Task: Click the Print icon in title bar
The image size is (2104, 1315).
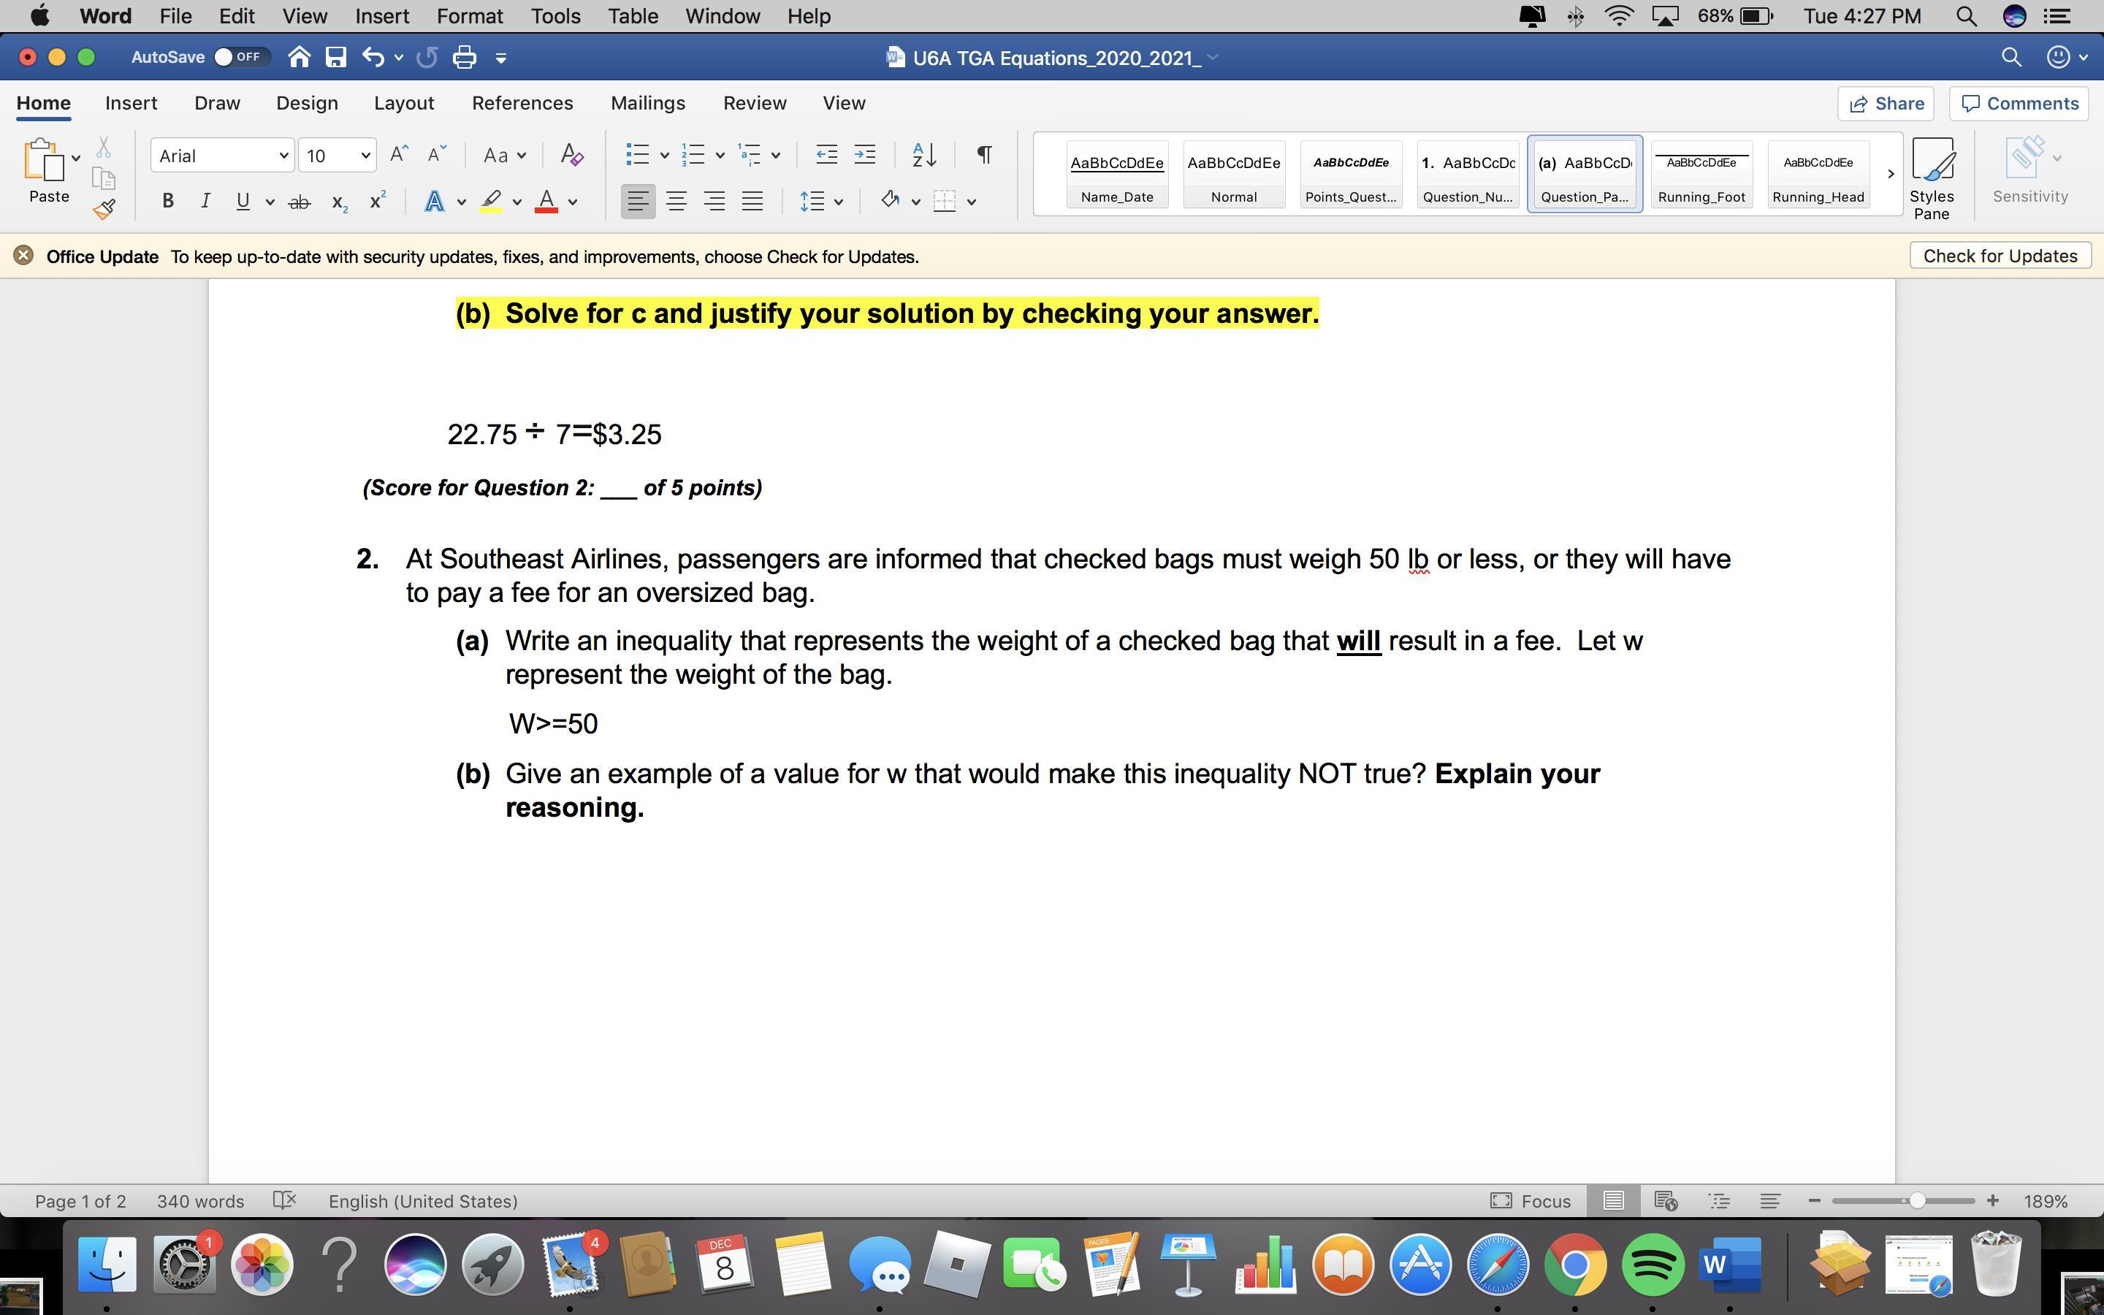Action: 465,58
